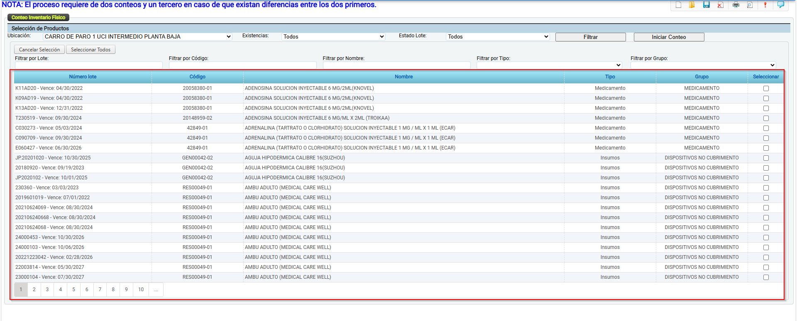Image resolution: width=797 pixels, height=321 pixels.
Task: Click the Filtrar por Nombre input field
Action: tap(396, 65)
